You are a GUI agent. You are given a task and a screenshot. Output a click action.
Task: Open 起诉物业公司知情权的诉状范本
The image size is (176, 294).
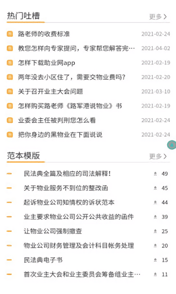(x=69, y=202)
